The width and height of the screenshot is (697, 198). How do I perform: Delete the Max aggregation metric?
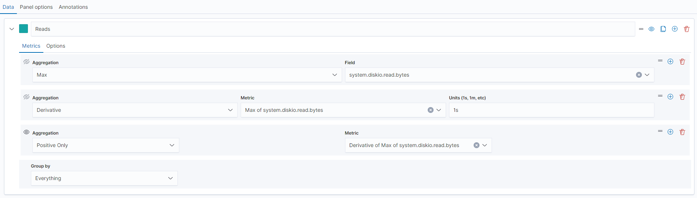[682, 62]
